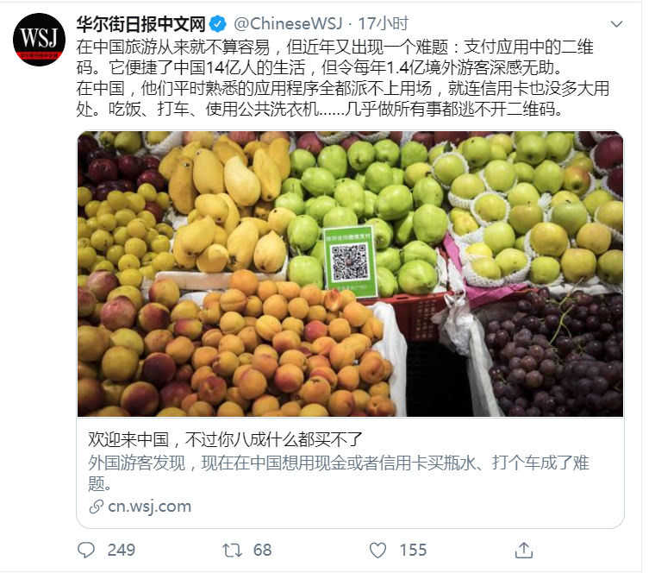Expand the tweet options chevron
Image resolution: width=655 pixels, height=573 pixels.
tap(616, 24)
